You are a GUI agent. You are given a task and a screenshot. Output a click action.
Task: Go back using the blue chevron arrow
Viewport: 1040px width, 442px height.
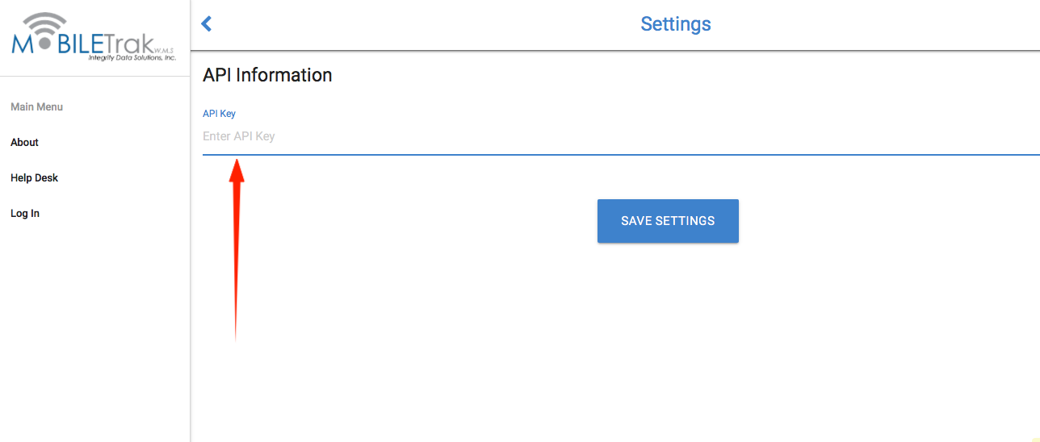tap(207, 23)
